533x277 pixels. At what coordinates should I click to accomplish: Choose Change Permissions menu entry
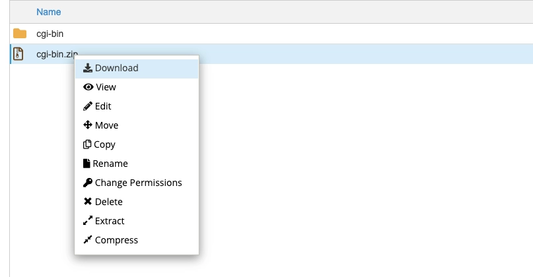click(137, 183)
